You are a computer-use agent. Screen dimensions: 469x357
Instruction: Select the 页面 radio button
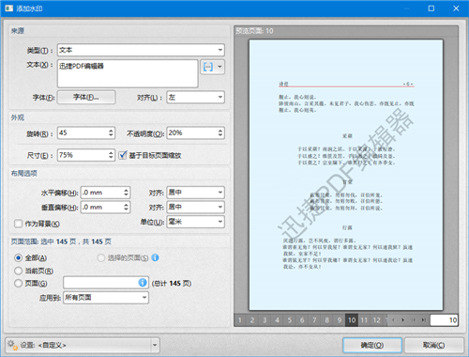point(18,283)
